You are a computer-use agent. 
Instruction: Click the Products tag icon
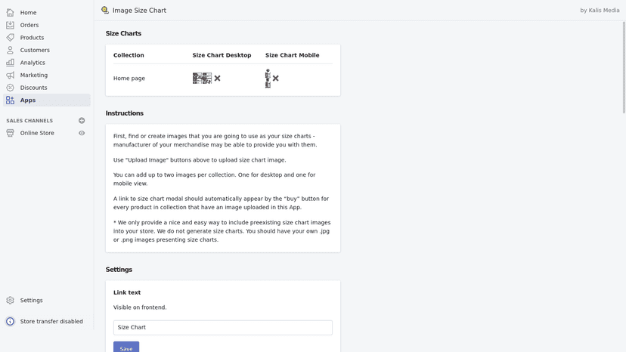[x=10, y=38]
